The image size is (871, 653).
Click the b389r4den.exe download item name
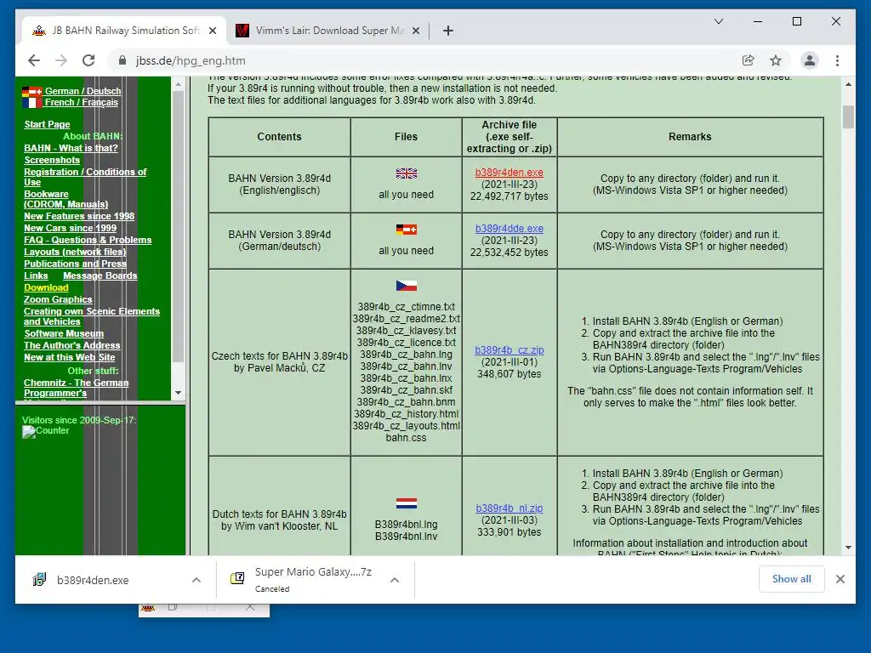pyautogui.click(x=93, y=580)
